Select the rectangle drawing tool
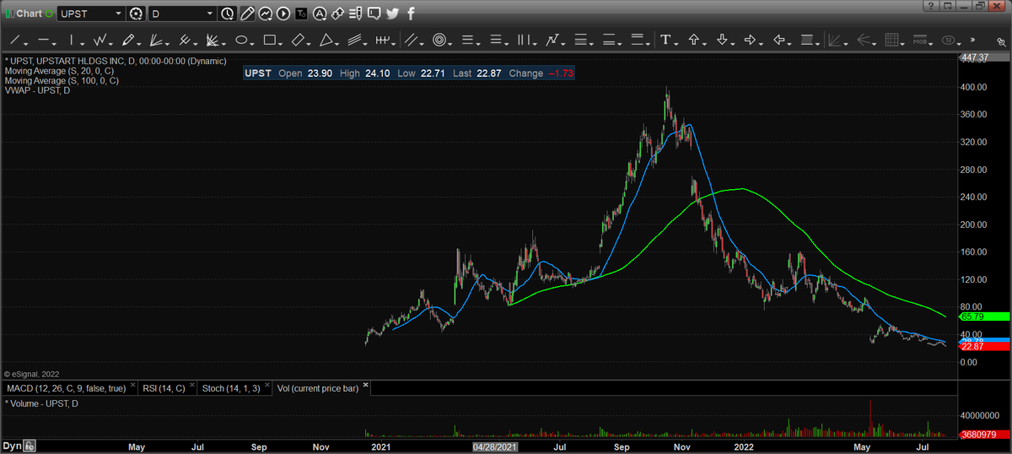 [269, 40]
